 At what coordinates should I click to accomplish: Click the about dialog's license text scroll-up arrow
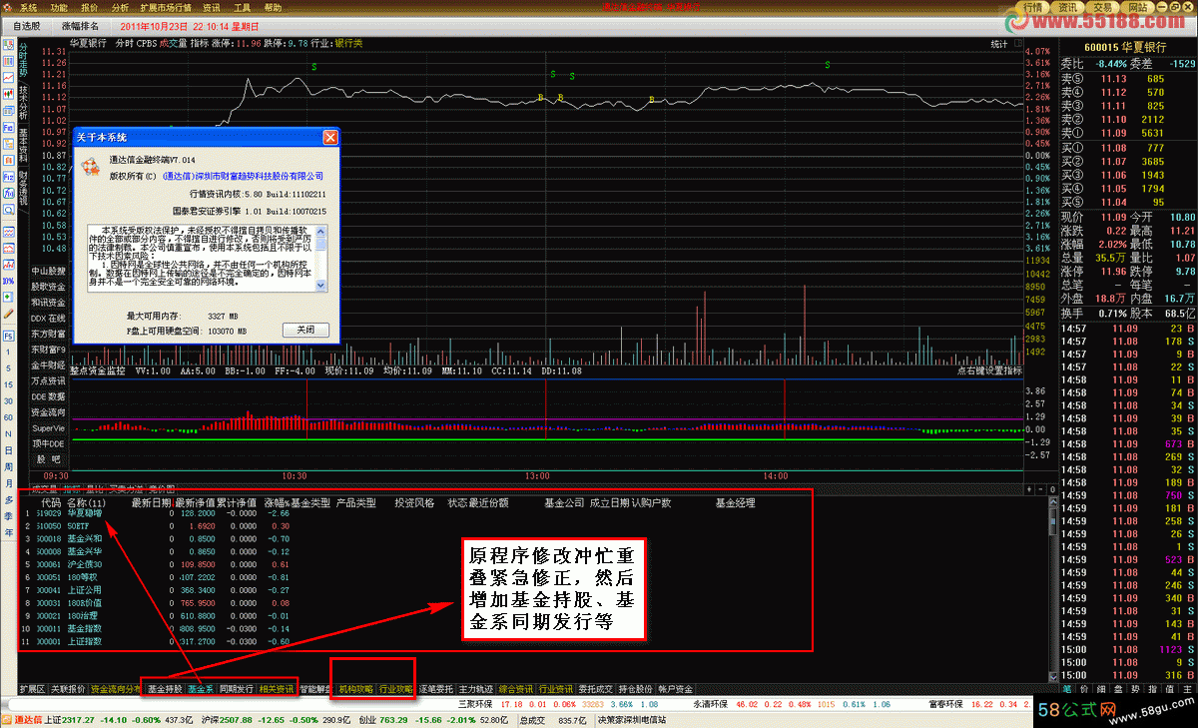tap(322, 231)
